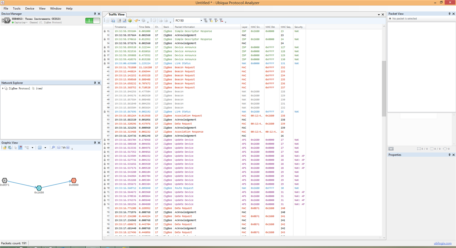Select the Traffic View tab
Screen dimensions: 456x248
116,14
